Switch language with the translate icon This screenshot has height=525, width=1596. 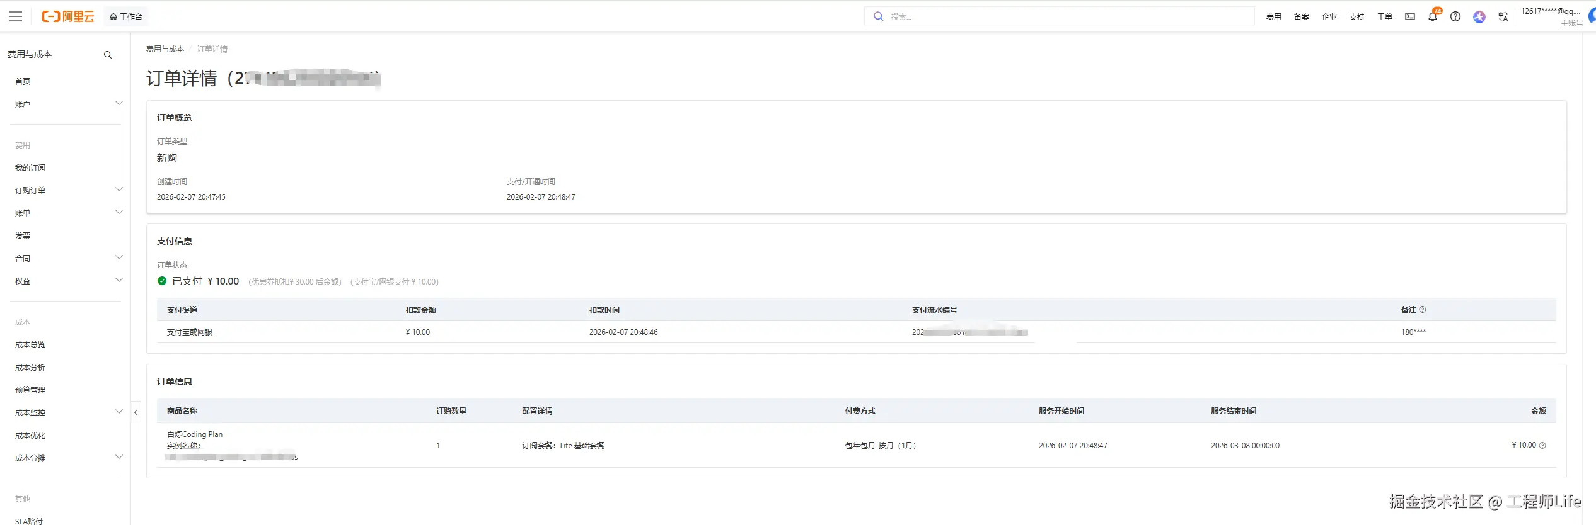(x=1503, y=16)
